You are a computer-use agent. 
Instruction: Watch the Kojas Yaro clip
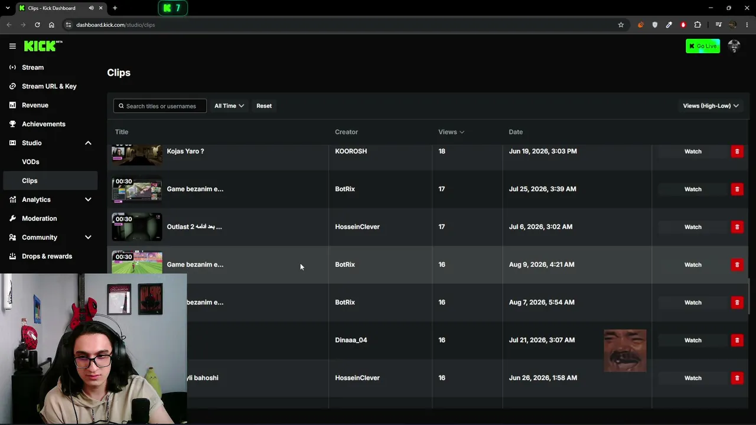click(693, 152)
